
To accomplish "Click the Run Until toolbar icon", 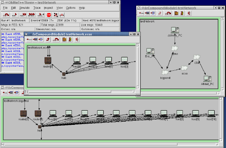I will [41, 15].
